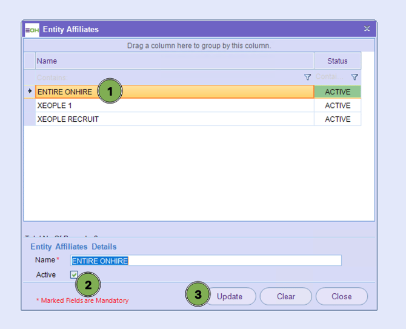
Task: Sort by the Status column header
Action: click(338, 61)
